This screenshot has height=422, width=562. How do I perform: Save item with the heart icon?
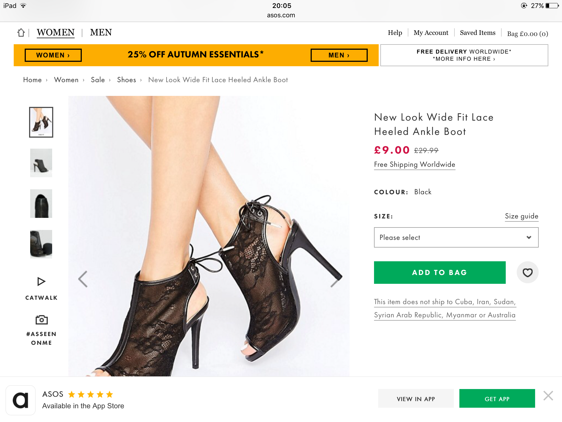pos(527,273)
